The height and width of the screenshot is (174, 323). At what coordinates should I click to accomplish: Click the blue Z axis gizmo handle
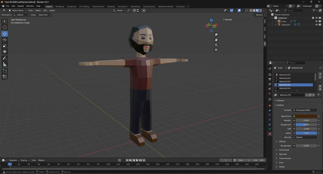click(211, 20)
